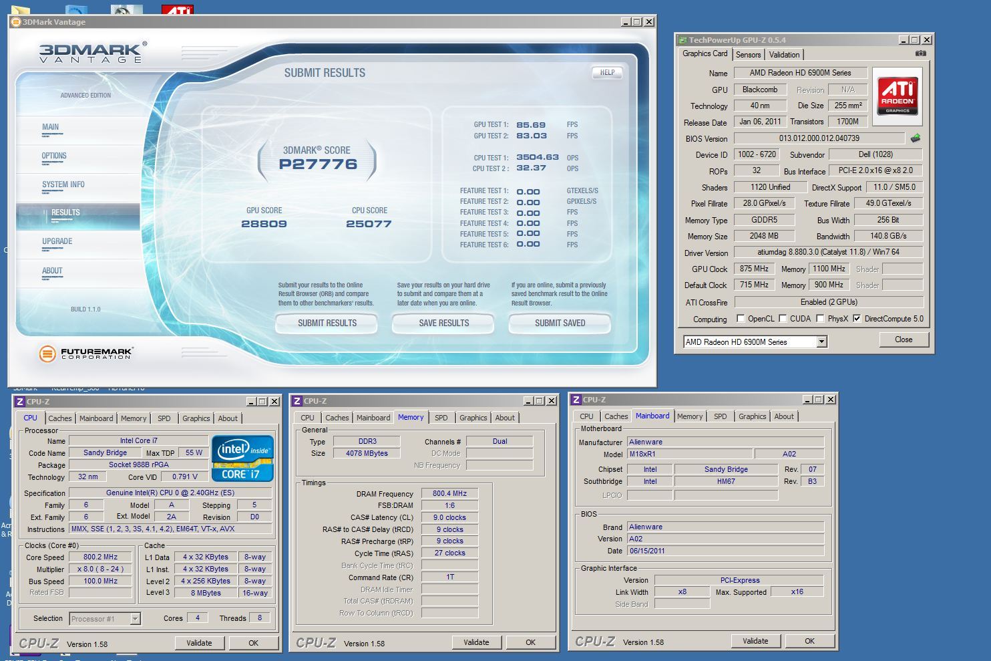Screen dimensions: 991x661
Task: Click the SUBMIT SAVED button
Action: click(560, 323)
